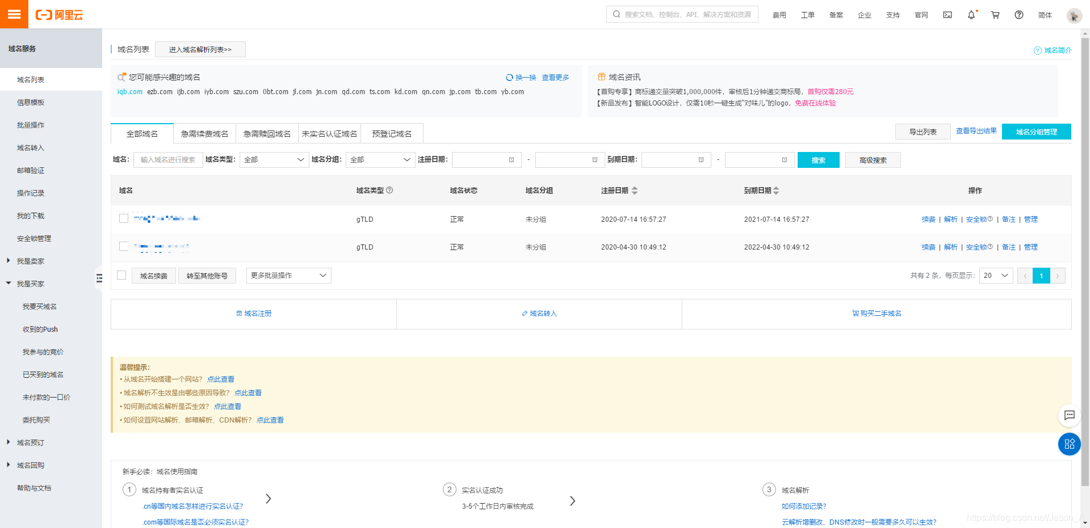Click 续费 for the 2021-07-14 expiring domain
Screen dimensions: 1090x528
[x=928, y=219]
